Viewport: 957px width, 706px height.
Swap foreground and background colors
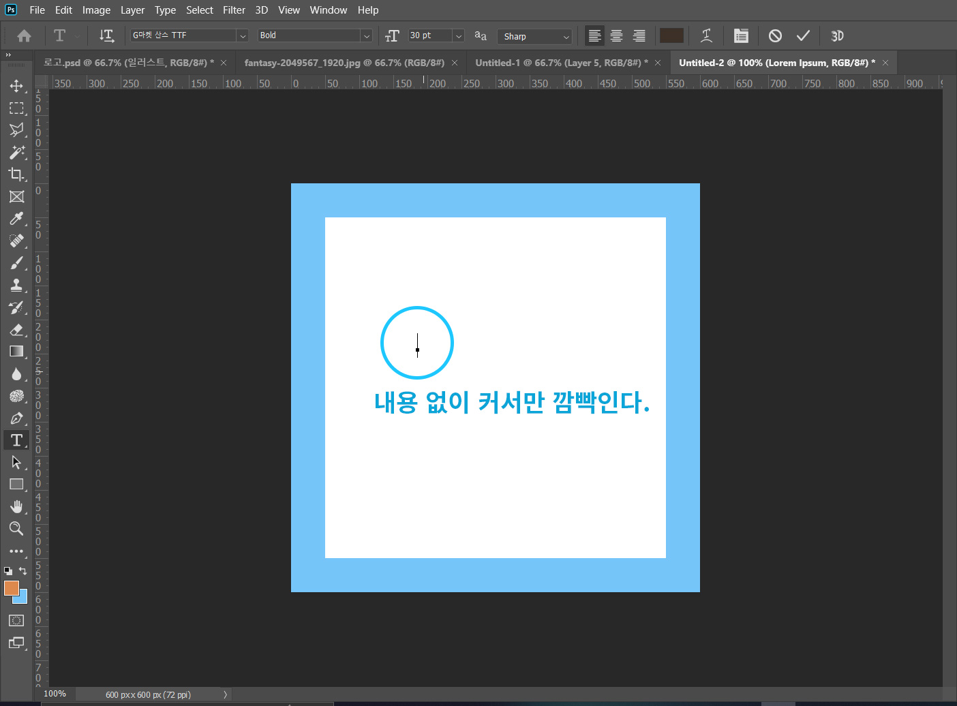point(23,570)
